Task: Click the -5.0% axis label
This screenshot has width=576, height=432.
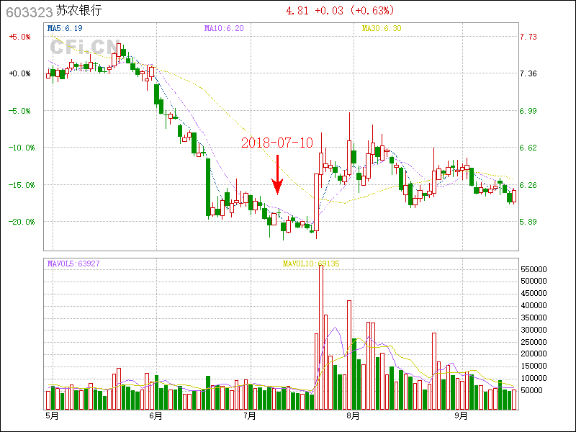Action: (20, 111)
